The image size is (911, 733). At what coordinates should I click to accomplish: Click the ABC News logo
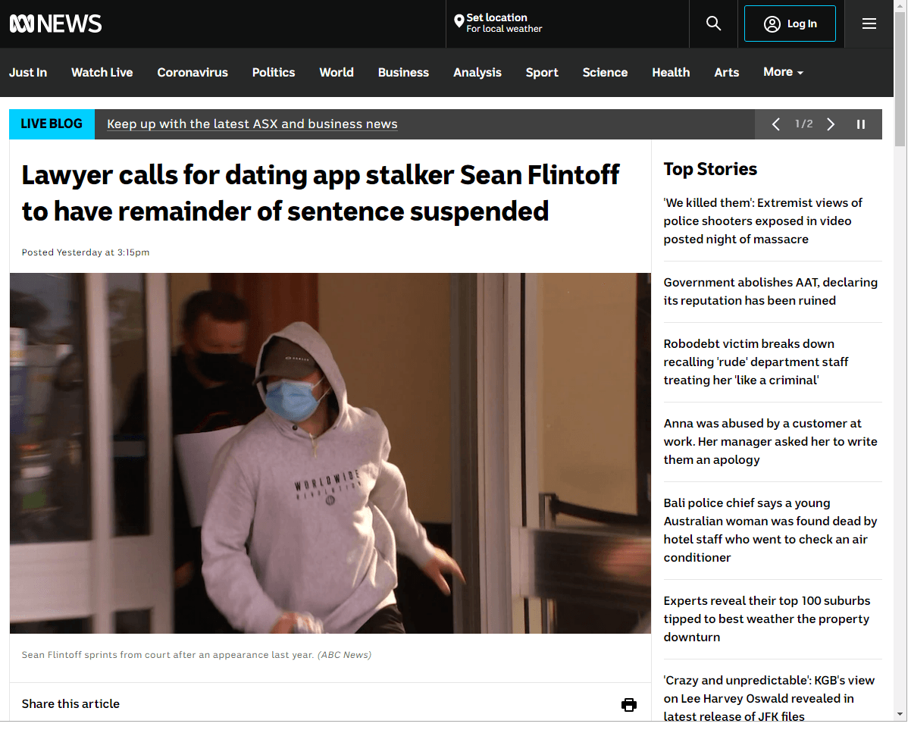click(55, 23)
